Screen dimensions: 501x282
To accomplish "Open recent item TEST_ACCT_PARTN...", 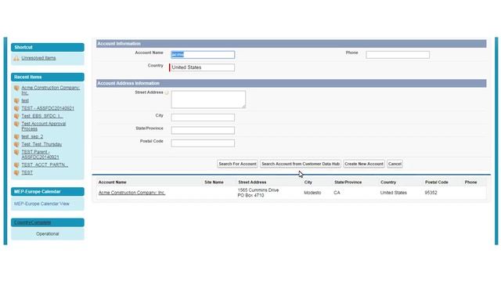I will [x=45, y=165].
